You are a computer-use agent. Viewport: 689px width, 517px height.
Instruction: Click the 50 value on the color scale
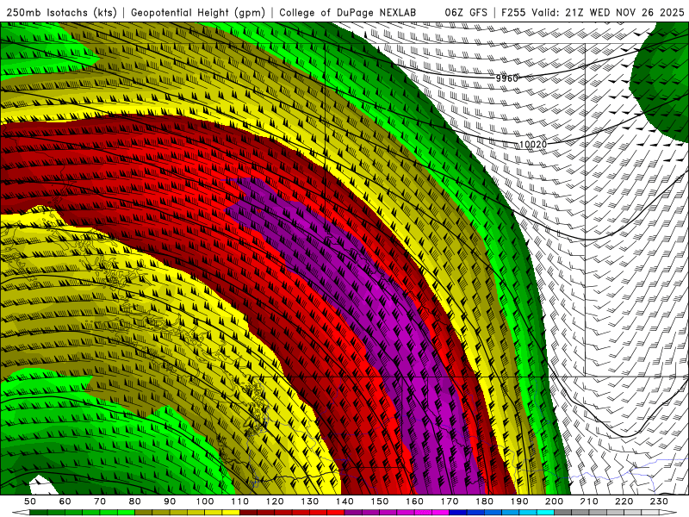coord(30,501)
